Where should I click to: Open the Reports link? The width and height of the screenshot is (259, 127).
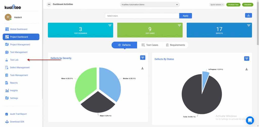[14, 83]
